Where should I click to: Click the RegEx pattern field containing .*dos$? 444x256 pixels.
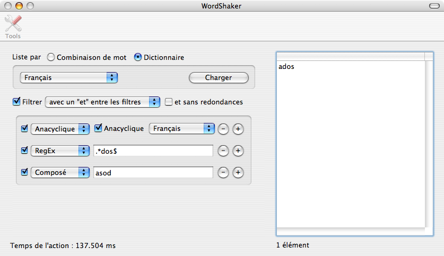[x=153, y=151]
